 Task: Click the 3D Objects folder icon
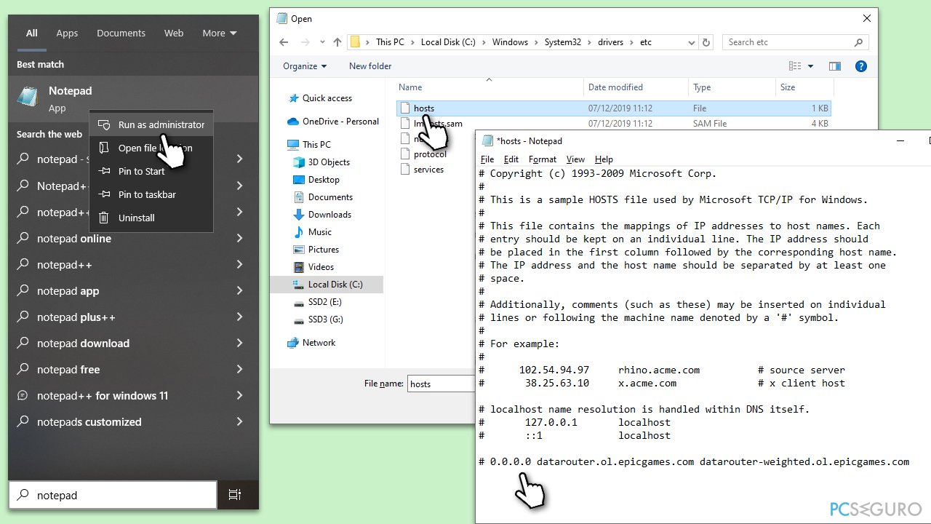click(299, 162)
